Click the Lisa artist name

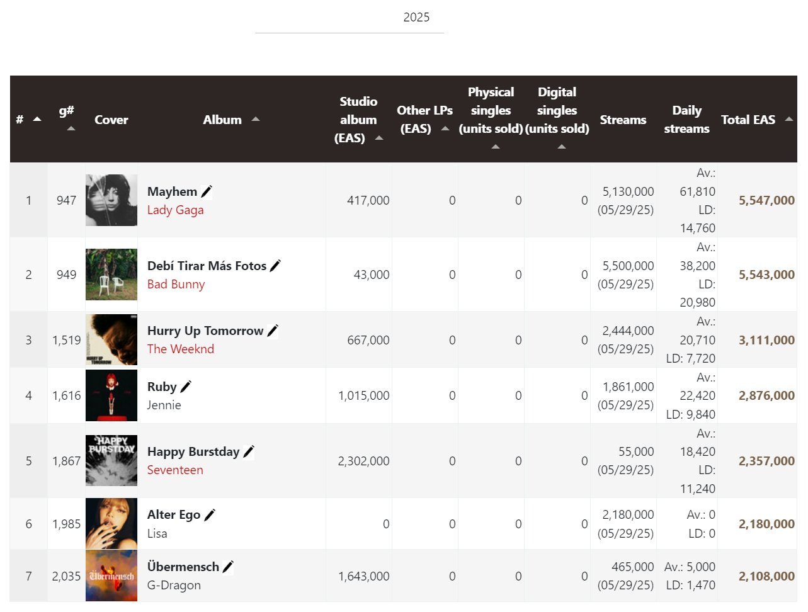click(157, 533)
